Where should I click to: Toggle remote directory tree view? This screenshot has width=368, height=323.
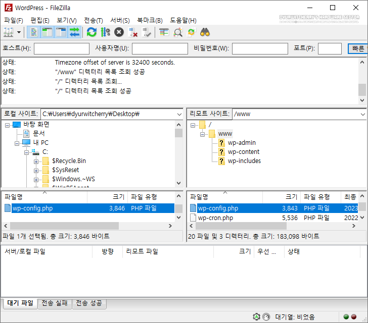61,32
